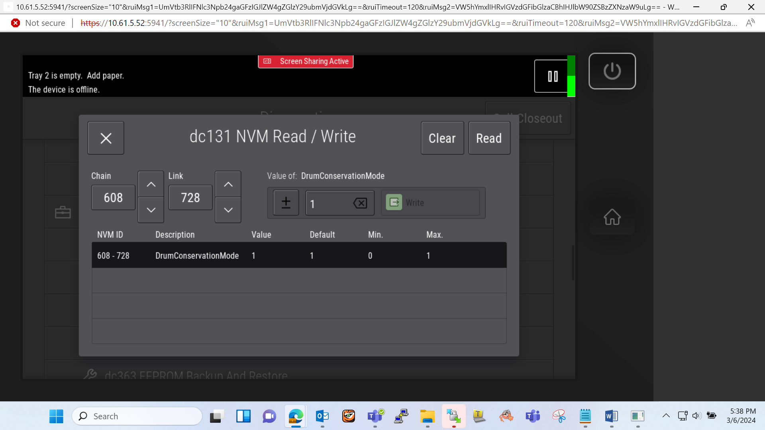
Task: Open File Explorer from the taskbar
Action: pos(427,416)
